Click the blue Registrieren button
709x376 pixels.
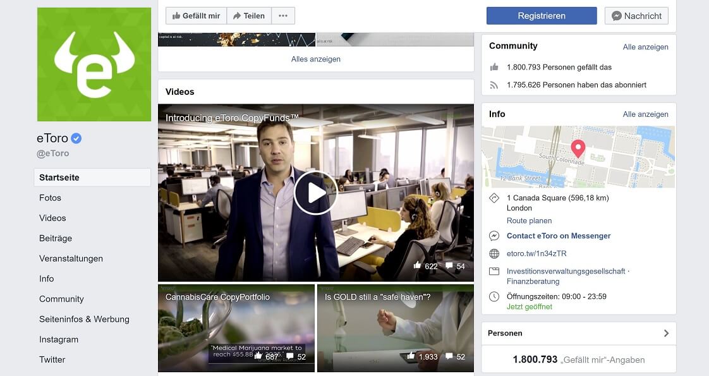coord(542,16)
